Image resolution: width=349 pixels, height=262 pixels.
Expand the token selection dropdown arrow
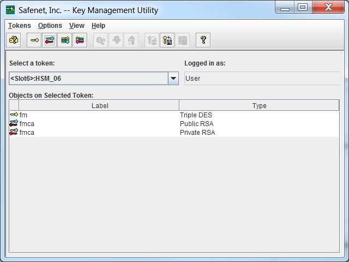pyautogui.click(x=173, y=79)
